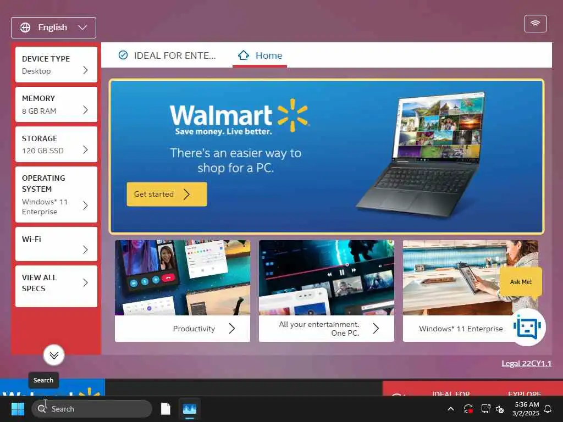Open the Productivity card thumbnail
The width and height of the screenshot is (563, 422).
[183, 277]
